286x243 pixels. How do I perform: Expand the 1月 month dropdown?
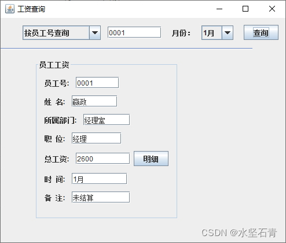tap(217, 33)
